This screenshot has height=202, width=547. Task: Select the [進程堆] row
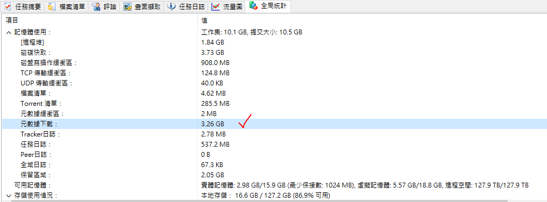coord(274,42)
